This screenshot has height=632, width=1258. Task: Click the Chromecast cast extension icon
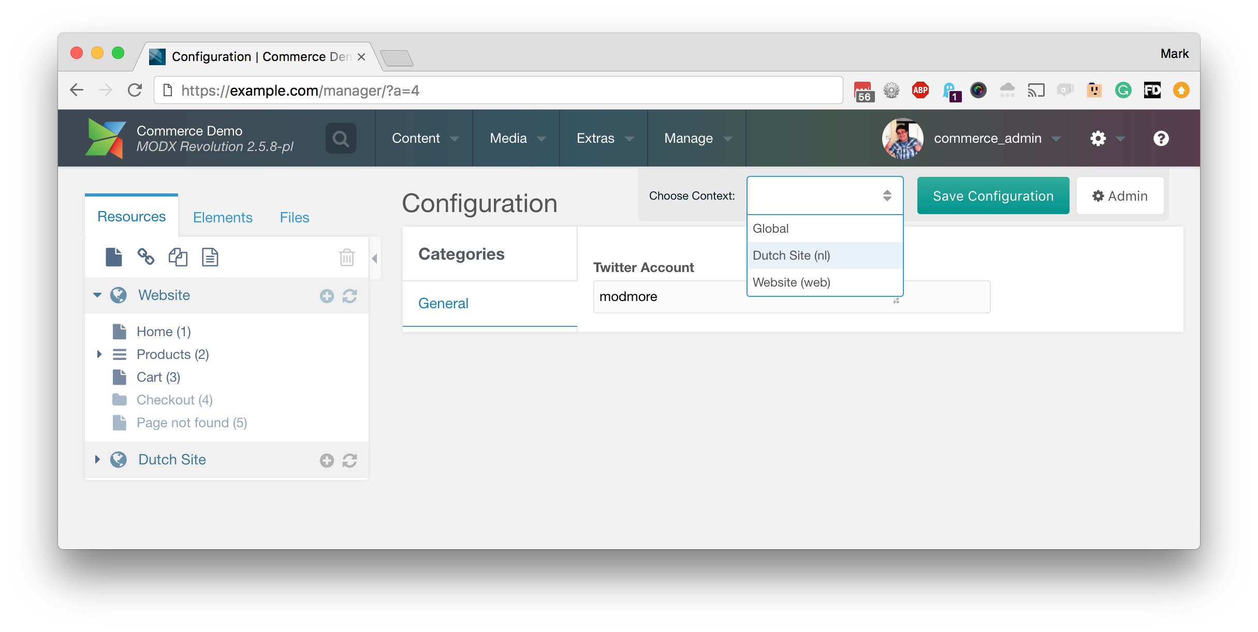click(x=1036, y=90)
